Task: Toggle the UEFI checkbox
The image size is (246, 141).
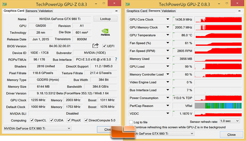Action: 104,46
